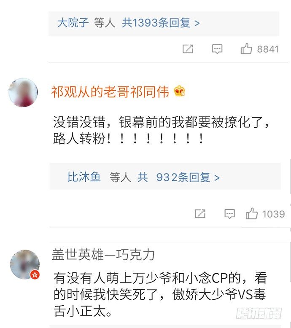291x328 pixels.
Task: Like the comment with 1039 likes
Action: pyautogui.click(x=251, y=214)
